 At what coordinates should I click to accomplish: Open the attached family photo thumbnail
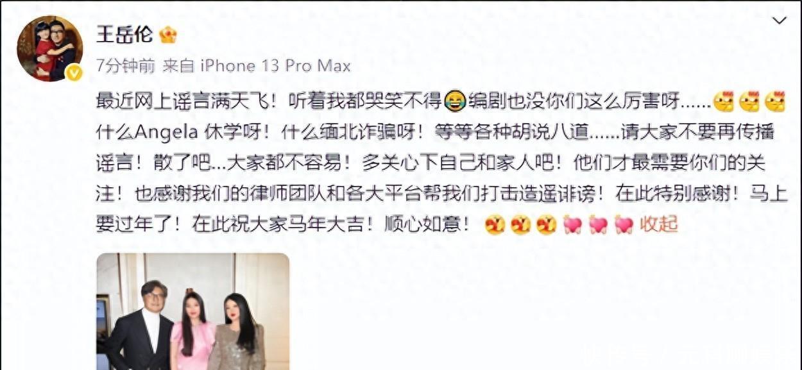tap(193, 312)
